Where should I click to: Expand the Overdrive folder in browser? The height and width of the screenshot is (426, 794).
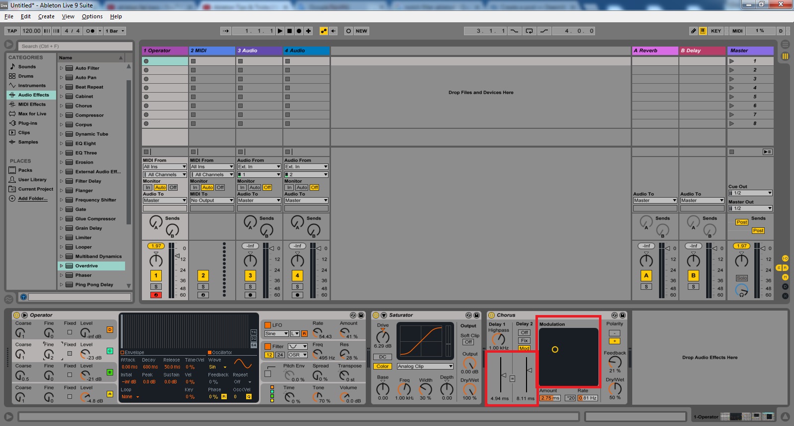tap(62, 266)
